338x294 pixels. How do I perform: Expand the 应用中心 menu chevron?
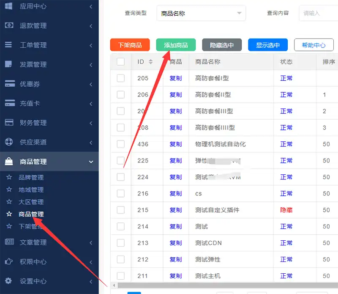click(91, 6)
